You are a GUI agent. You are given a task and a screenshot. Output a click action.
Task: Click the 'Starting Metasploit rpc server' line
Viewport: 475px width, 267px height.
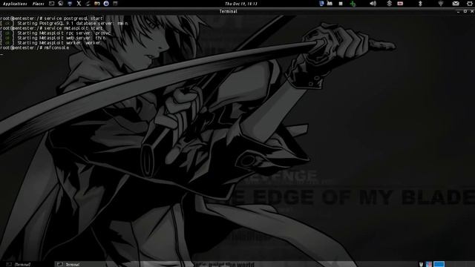56,33
